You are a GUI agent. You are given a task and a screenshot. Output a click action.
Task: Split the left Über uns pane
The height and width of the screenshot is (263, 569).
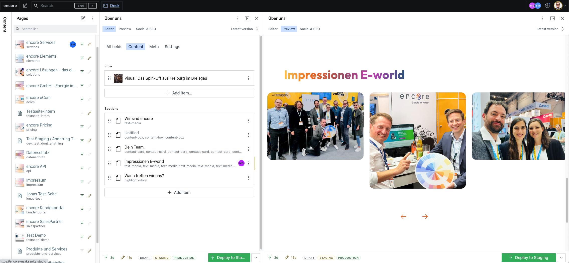point(247,18)
